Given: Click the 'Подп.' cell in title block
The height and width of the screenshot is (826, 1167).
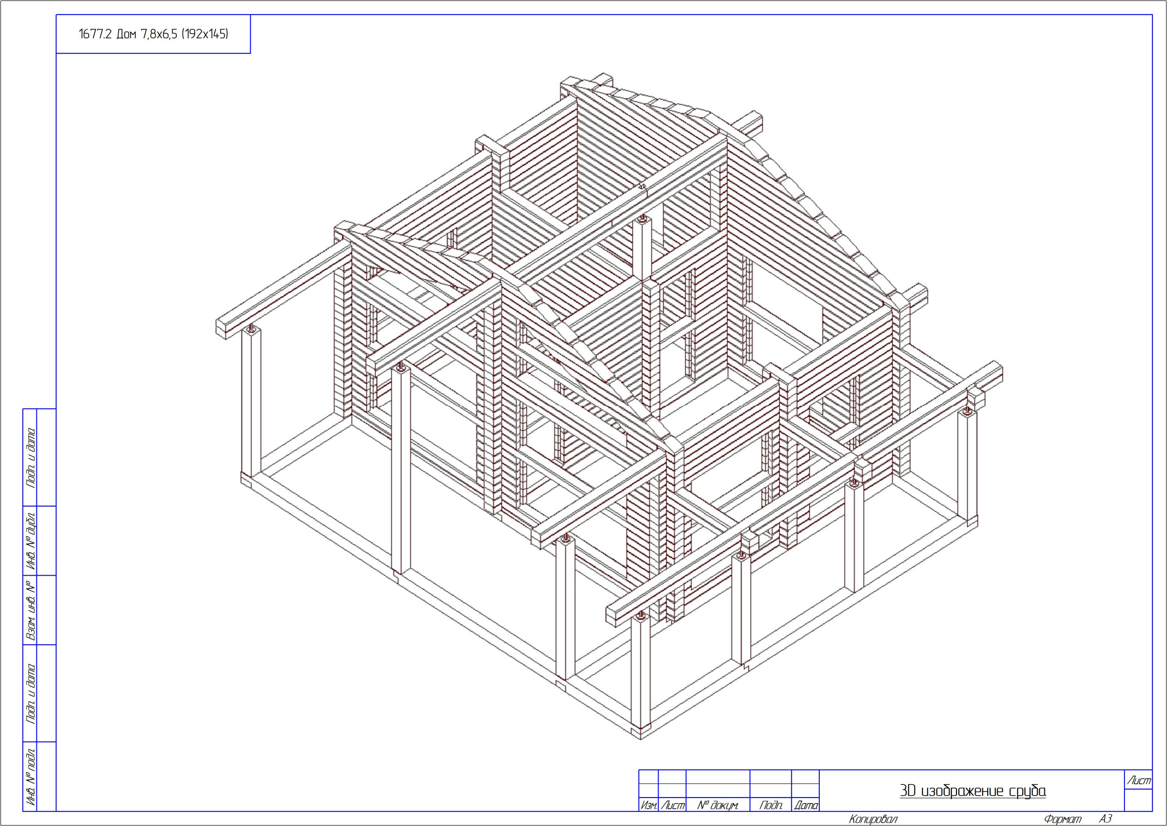Looking at the screenshot, I should click(770, 805).
